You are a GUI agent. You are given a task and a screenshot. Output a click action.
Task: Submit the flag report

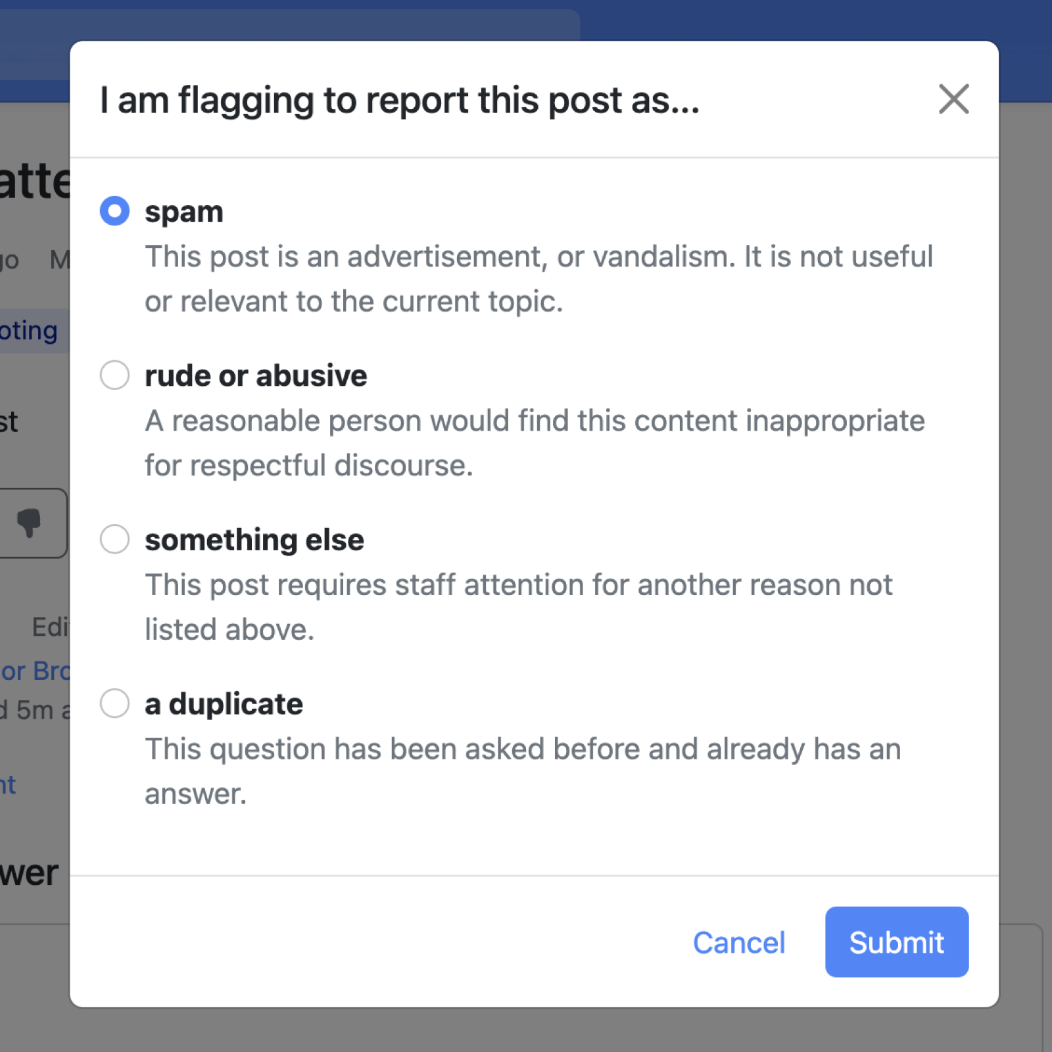[896, 942]
